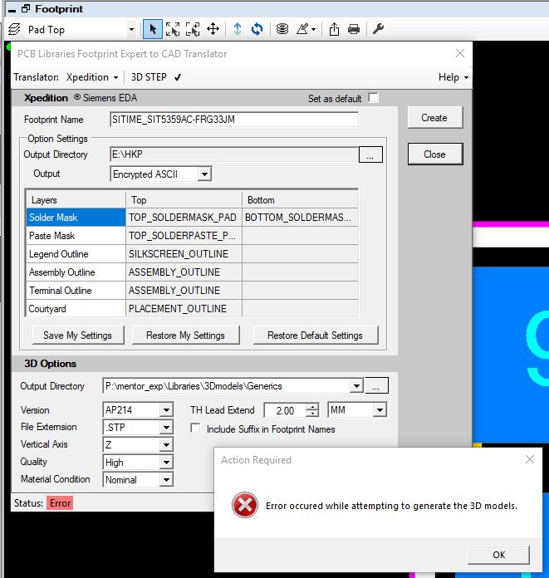Image resolution: width=549 pixels, height=578 pixels.
Task: Select the arrow pointer tool
Action: pos(152,29)
